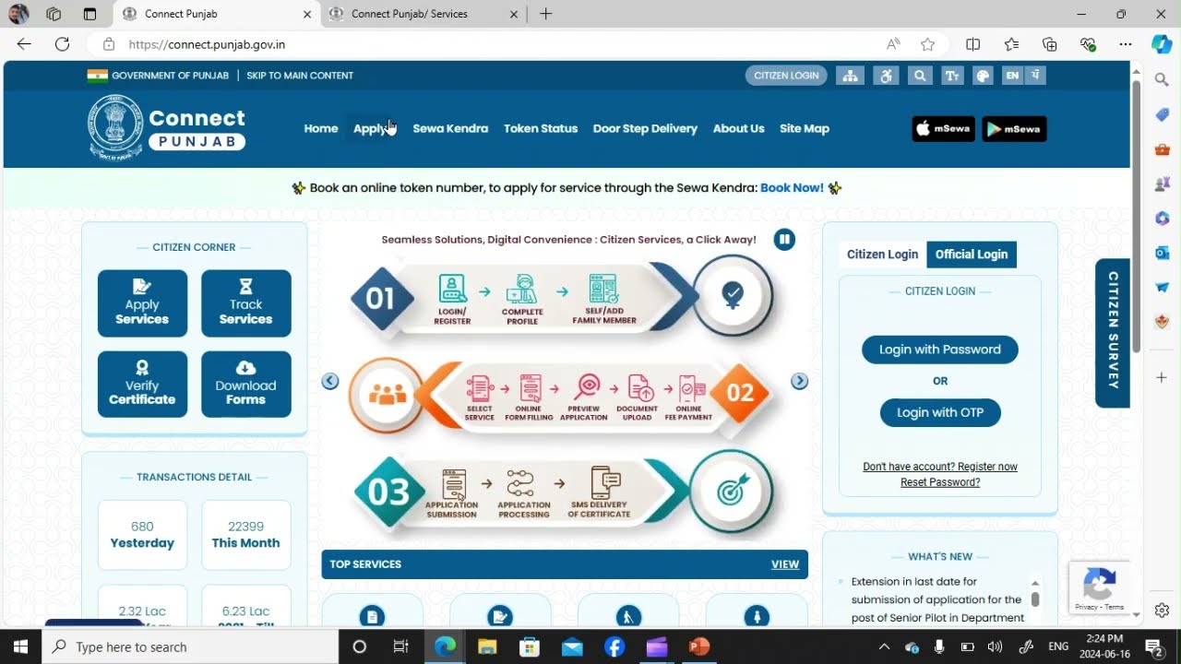Open the Windows Start menu
Viewport: 1181px width, 664px height.
coord(20,647)
